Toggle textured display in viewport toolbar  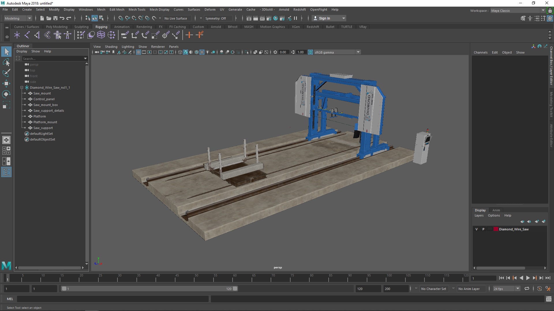[x=202, y=52]
